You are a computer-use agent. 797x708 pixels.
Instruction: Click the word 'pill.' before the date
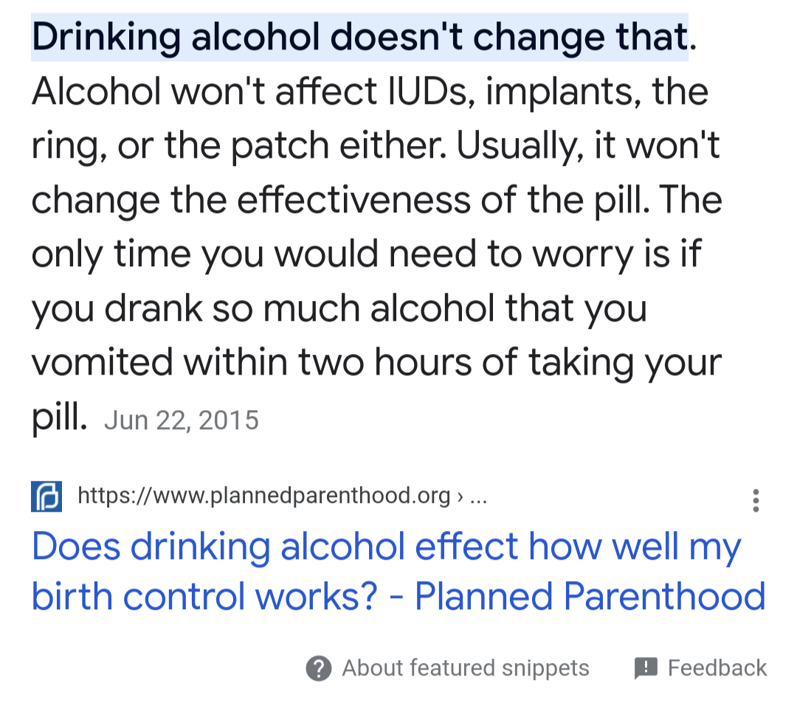pyautogui.click(x=59, y=417)
